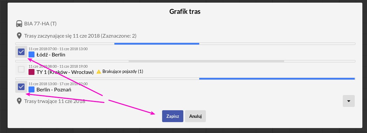
Task: Click the blue swatch beside Łódź - Berlin
Action: [x=31, y=55]
